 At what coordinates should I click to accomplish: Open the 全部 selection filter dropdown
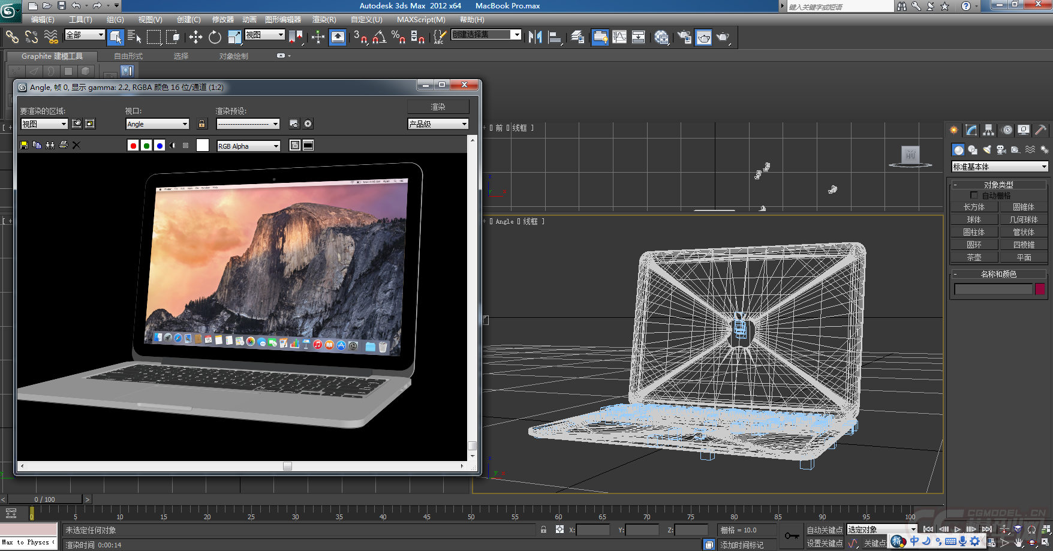(x=85, y=35)
